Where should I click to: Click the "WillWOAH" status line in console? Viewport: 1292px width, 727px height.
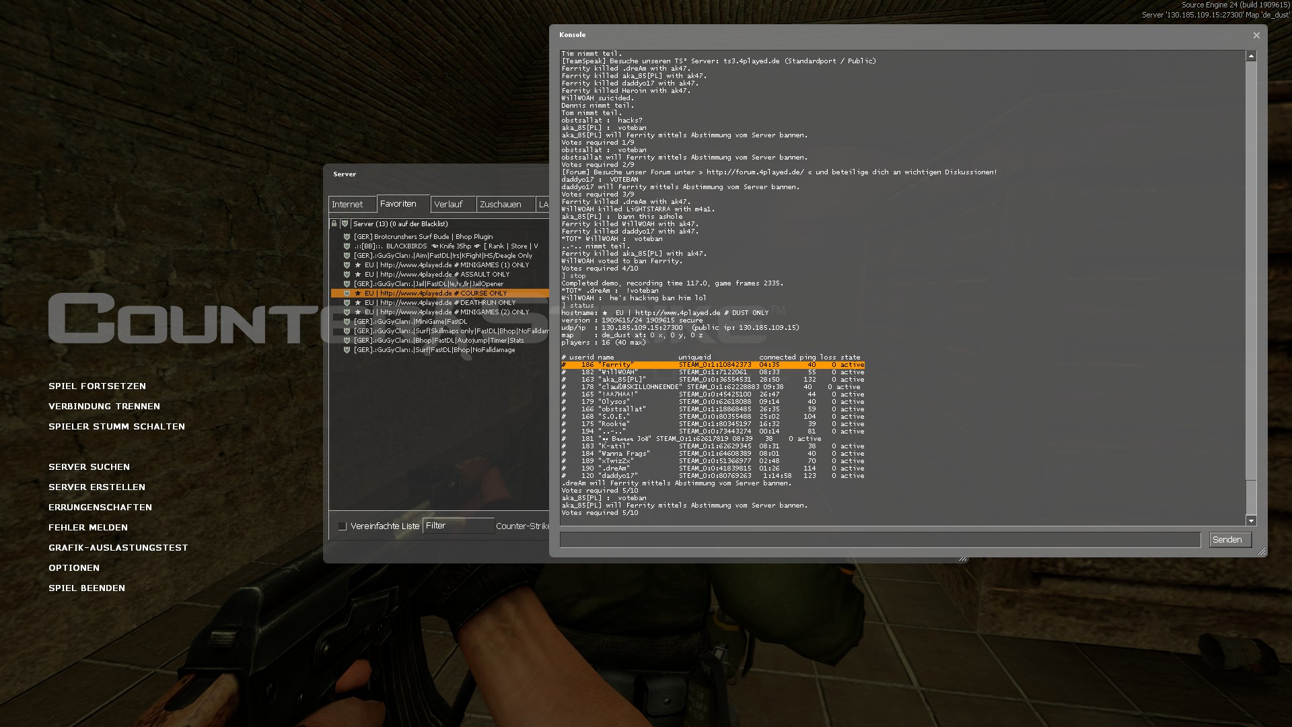[713, 372]
